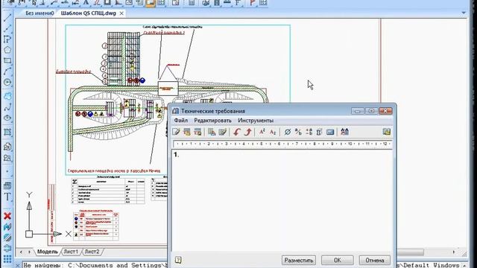Screen dimensions: 477x268
Task: Close the command line panel with X
Action: click(18, 265)
